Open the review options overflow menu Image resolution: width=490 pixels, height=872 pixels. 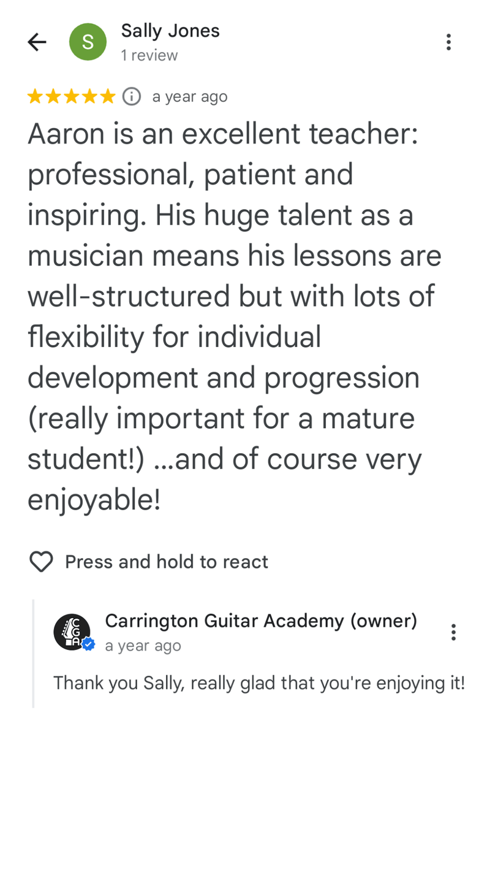pyautogui.click(x=449, y=42)
